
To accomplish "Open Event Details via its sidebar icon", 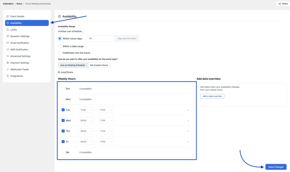I will (8, 16).
